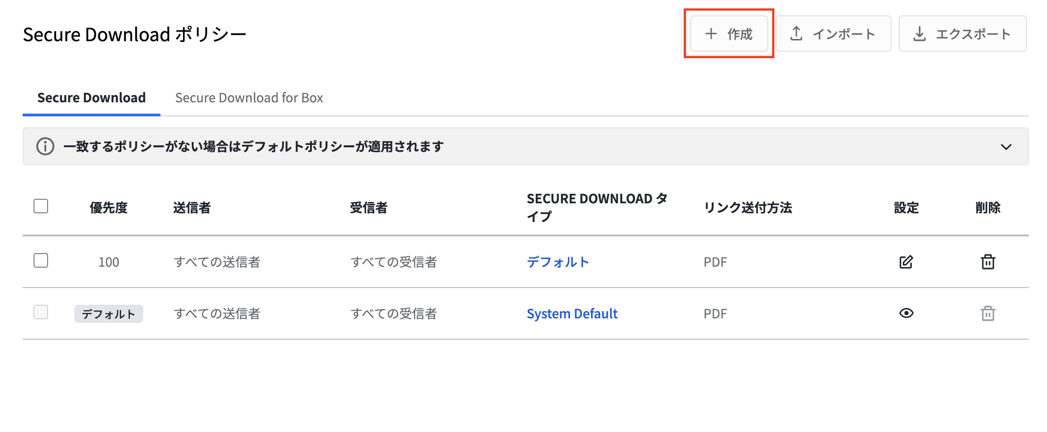The image size is (1047, 432).
Task: Click the デフォルト priority badge
Action: click(109, 314)
